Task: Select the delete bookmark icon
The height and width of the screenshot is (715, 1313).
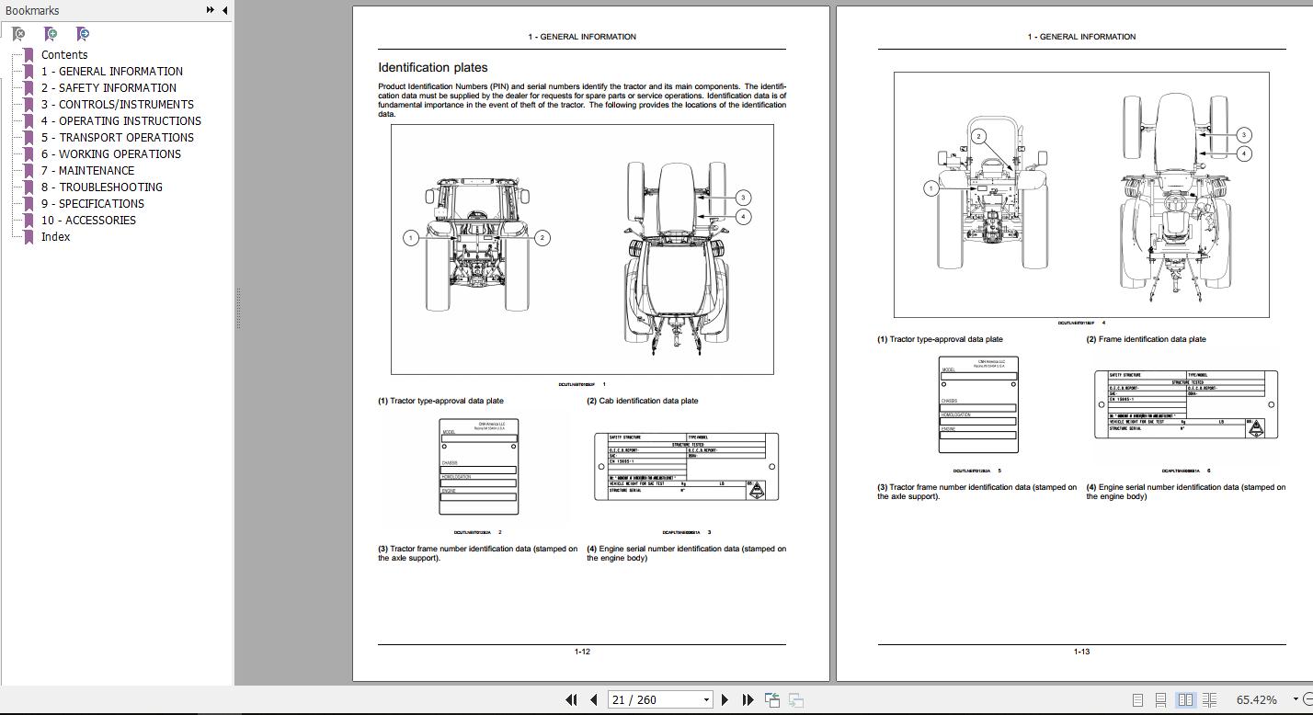Action: 17,34
